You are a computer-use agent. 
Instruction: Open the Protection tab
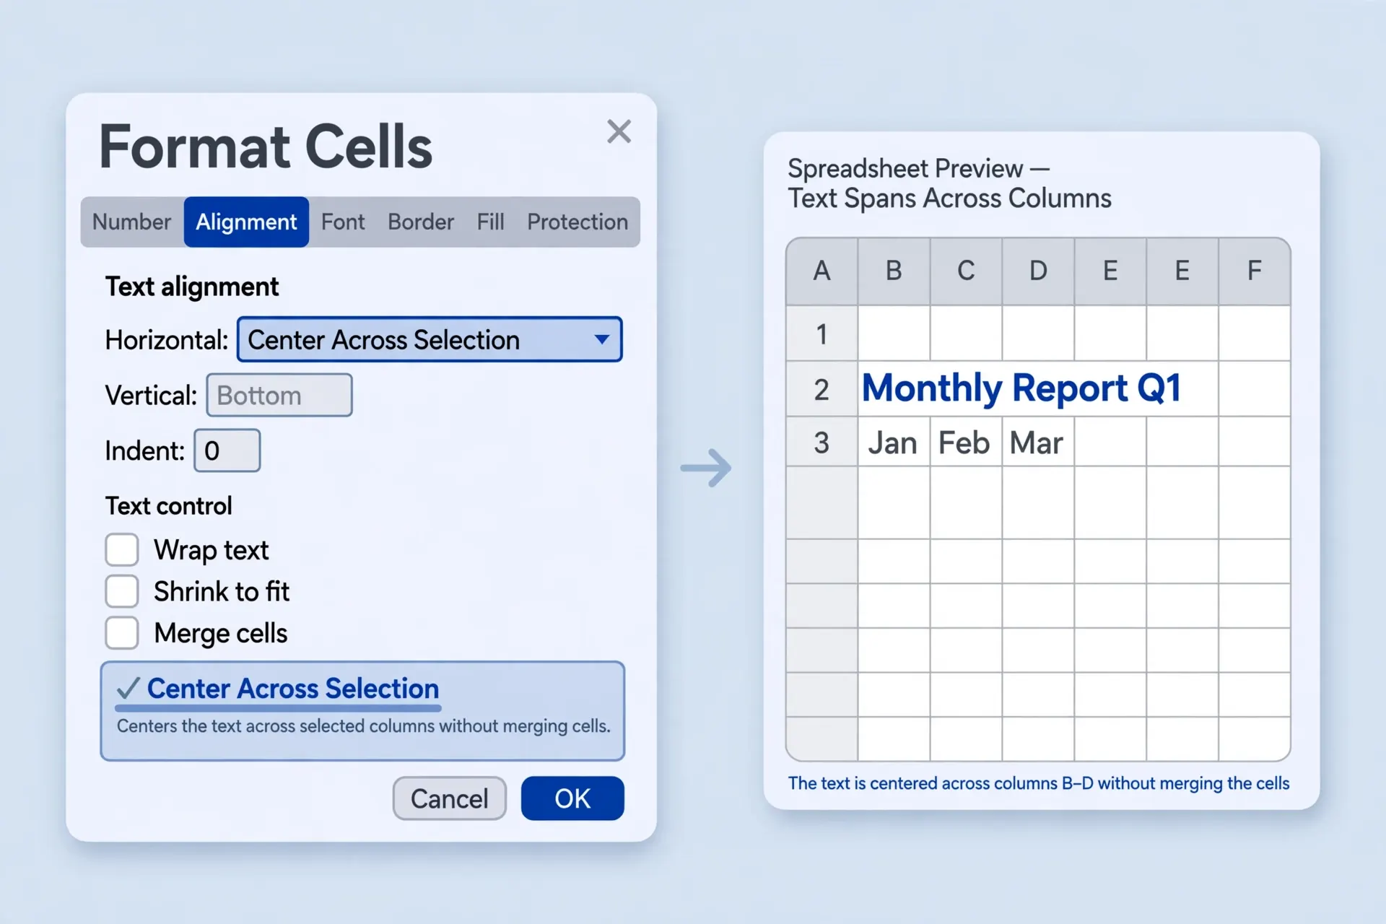pyautogui.click(x=577, y=222)
